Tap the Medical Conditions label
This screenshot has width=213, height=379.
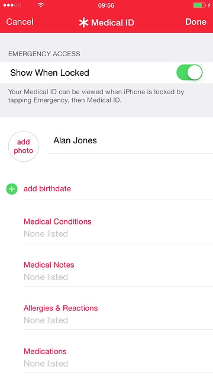57,221
